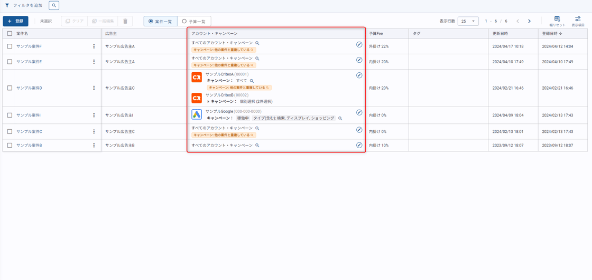Open the three-dot menu for サンプル案件I
The width and height of the screenshot is (592, 280).
pyautogui.click(x=94, y=115)
